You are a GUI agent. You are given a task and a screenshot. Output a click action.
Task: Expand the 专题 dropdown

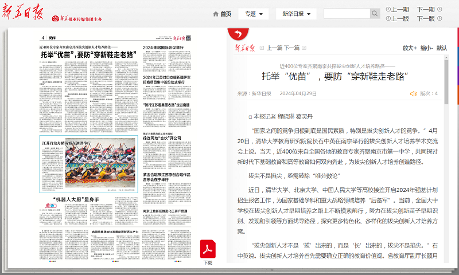(x=253, y=14)
